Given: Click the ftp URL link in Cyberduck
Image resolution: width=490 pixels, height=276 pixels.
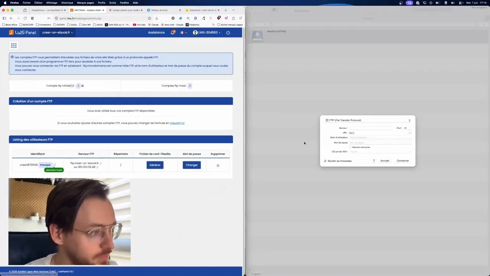Looking at the screenshot, I should [x=352, y=133].
